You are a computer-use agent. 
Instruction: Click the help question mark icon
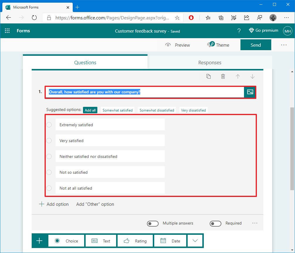pyautogui.click(x=239, y=31)
